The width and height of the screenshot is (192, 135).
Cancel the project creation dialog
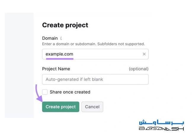(92, 107)
